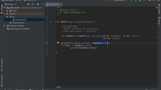Viewport: 161px width, 90px height.
Task: Collapse all in the Project panel
Action: point(32,4)
